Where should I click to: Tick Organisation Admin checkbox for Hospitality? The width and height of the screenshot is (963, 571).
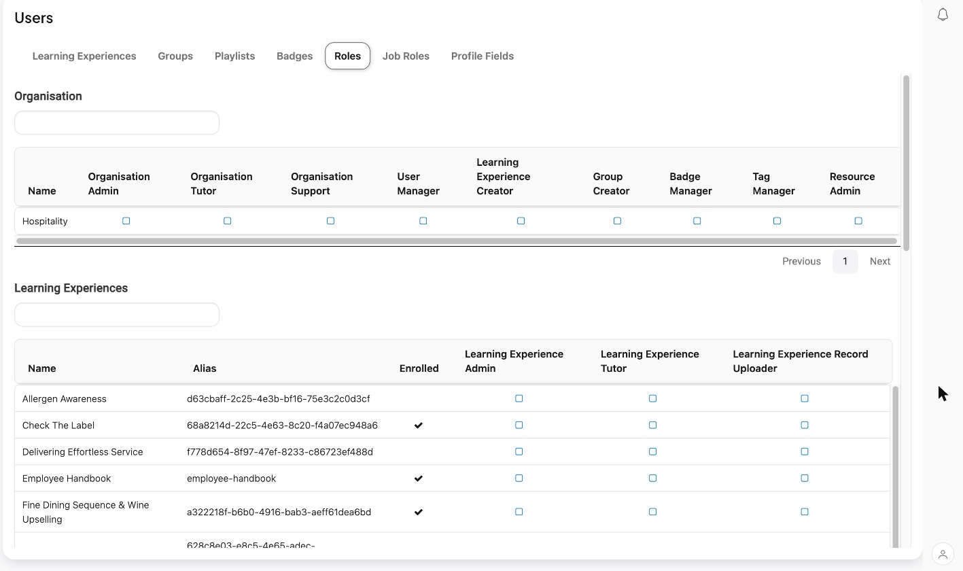(126, 221)
